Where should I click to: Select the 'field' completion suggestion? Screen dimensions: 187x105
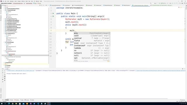(92, 41)
